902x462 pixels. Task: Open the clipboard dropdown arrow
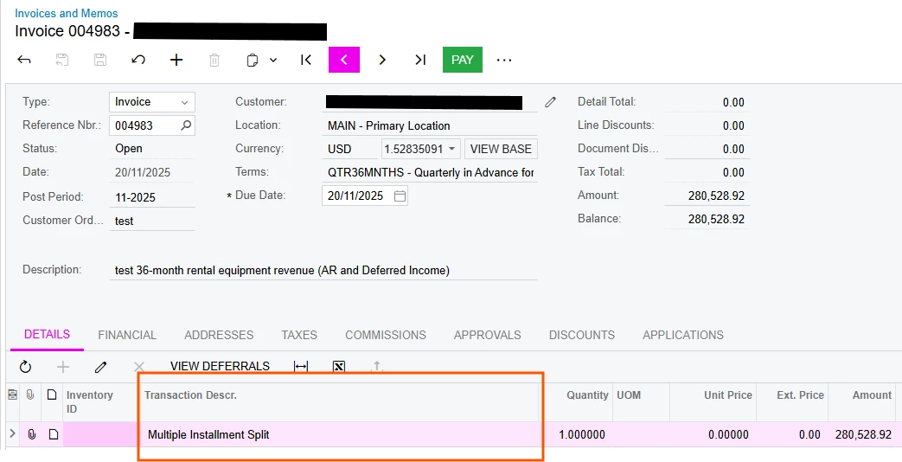273,60
